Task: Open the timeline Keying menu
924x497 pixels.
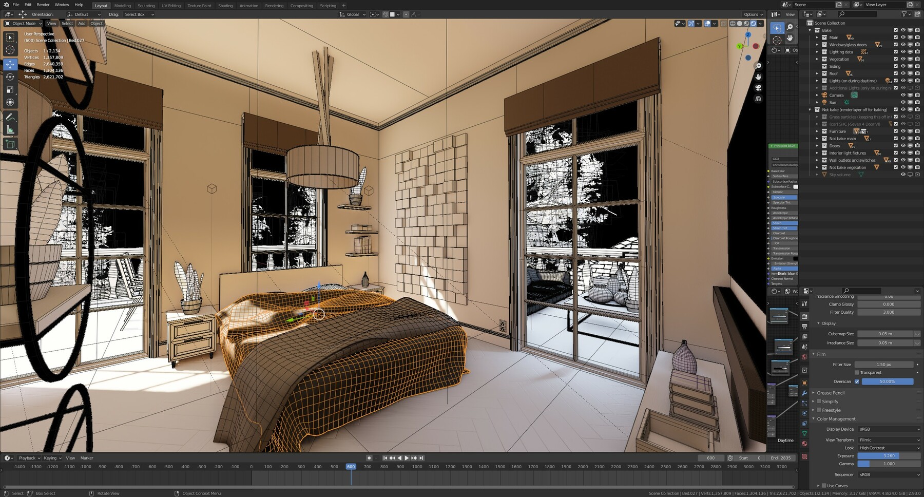Action: click(52, 458)
